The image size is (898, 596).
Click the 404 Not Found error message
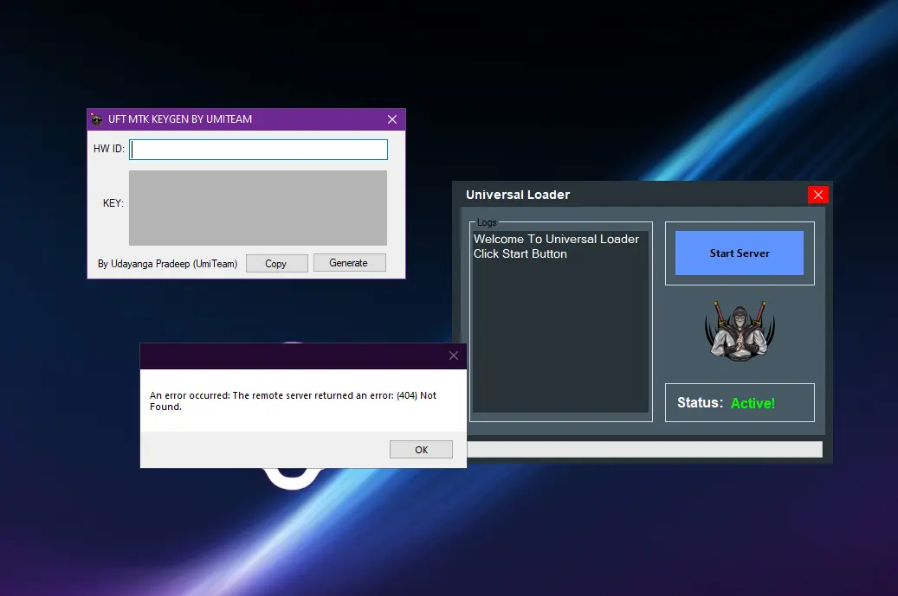pyautogui.click(x=294, y=401)
